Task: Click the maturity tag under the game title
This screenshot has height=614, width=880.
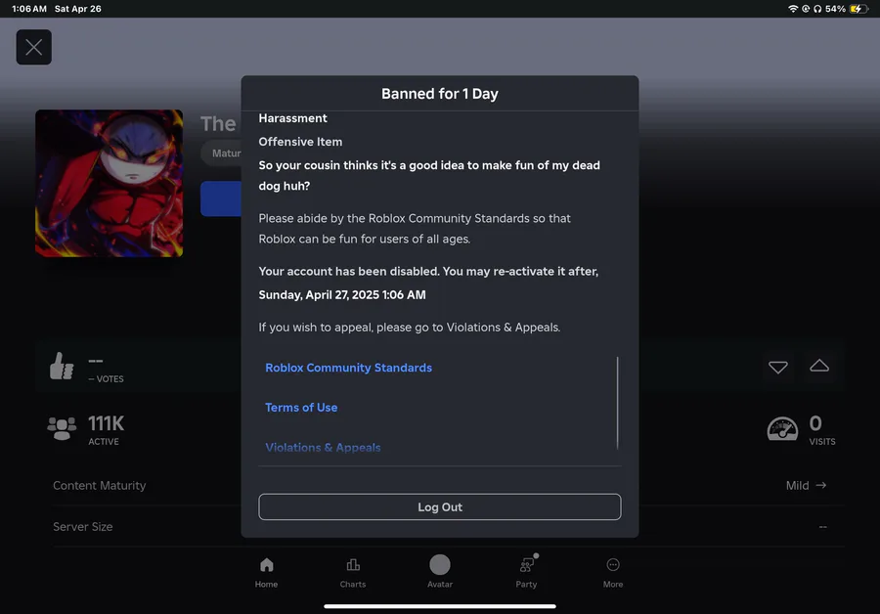Action: click(222, 153)
